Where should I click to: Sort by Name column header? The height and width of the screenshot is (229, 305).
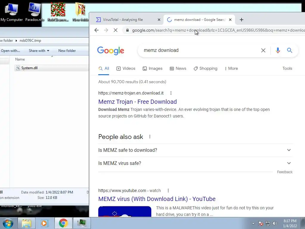pyautogui.click(x=20, y=59)
